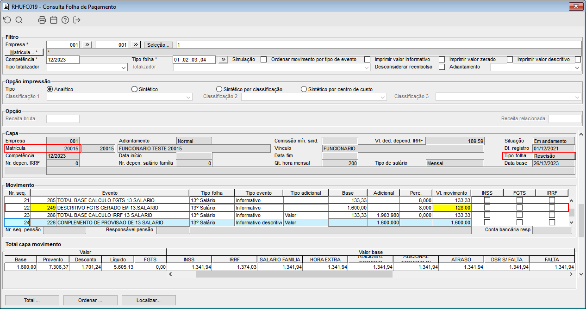Screen dimensions: 586x309
Task: Check IRRF box for TOTAL BASE CALCULO IRRF row
Action: click(552, 216)
